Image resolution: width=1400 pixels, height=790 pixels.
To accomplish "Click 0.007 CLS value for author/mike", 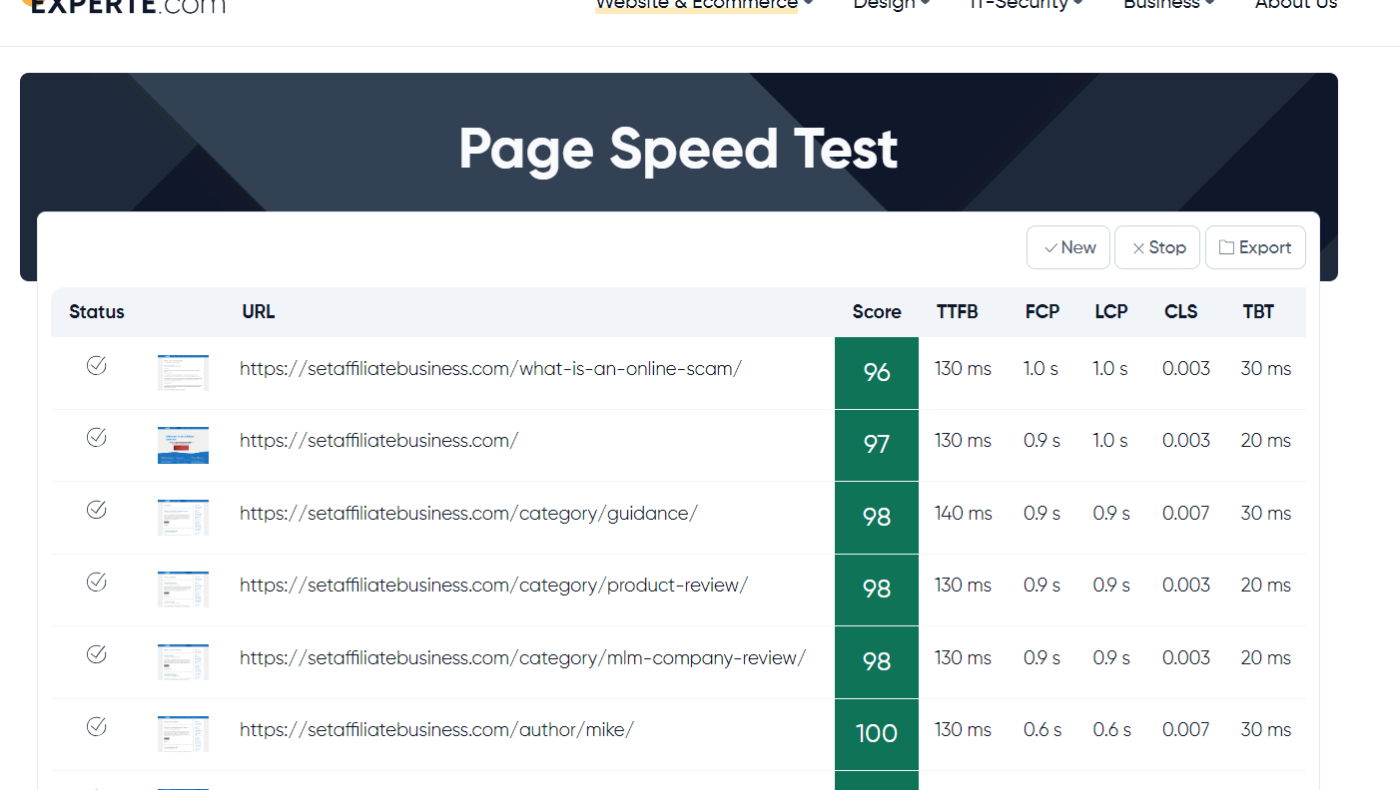I will coord(1186,729).
